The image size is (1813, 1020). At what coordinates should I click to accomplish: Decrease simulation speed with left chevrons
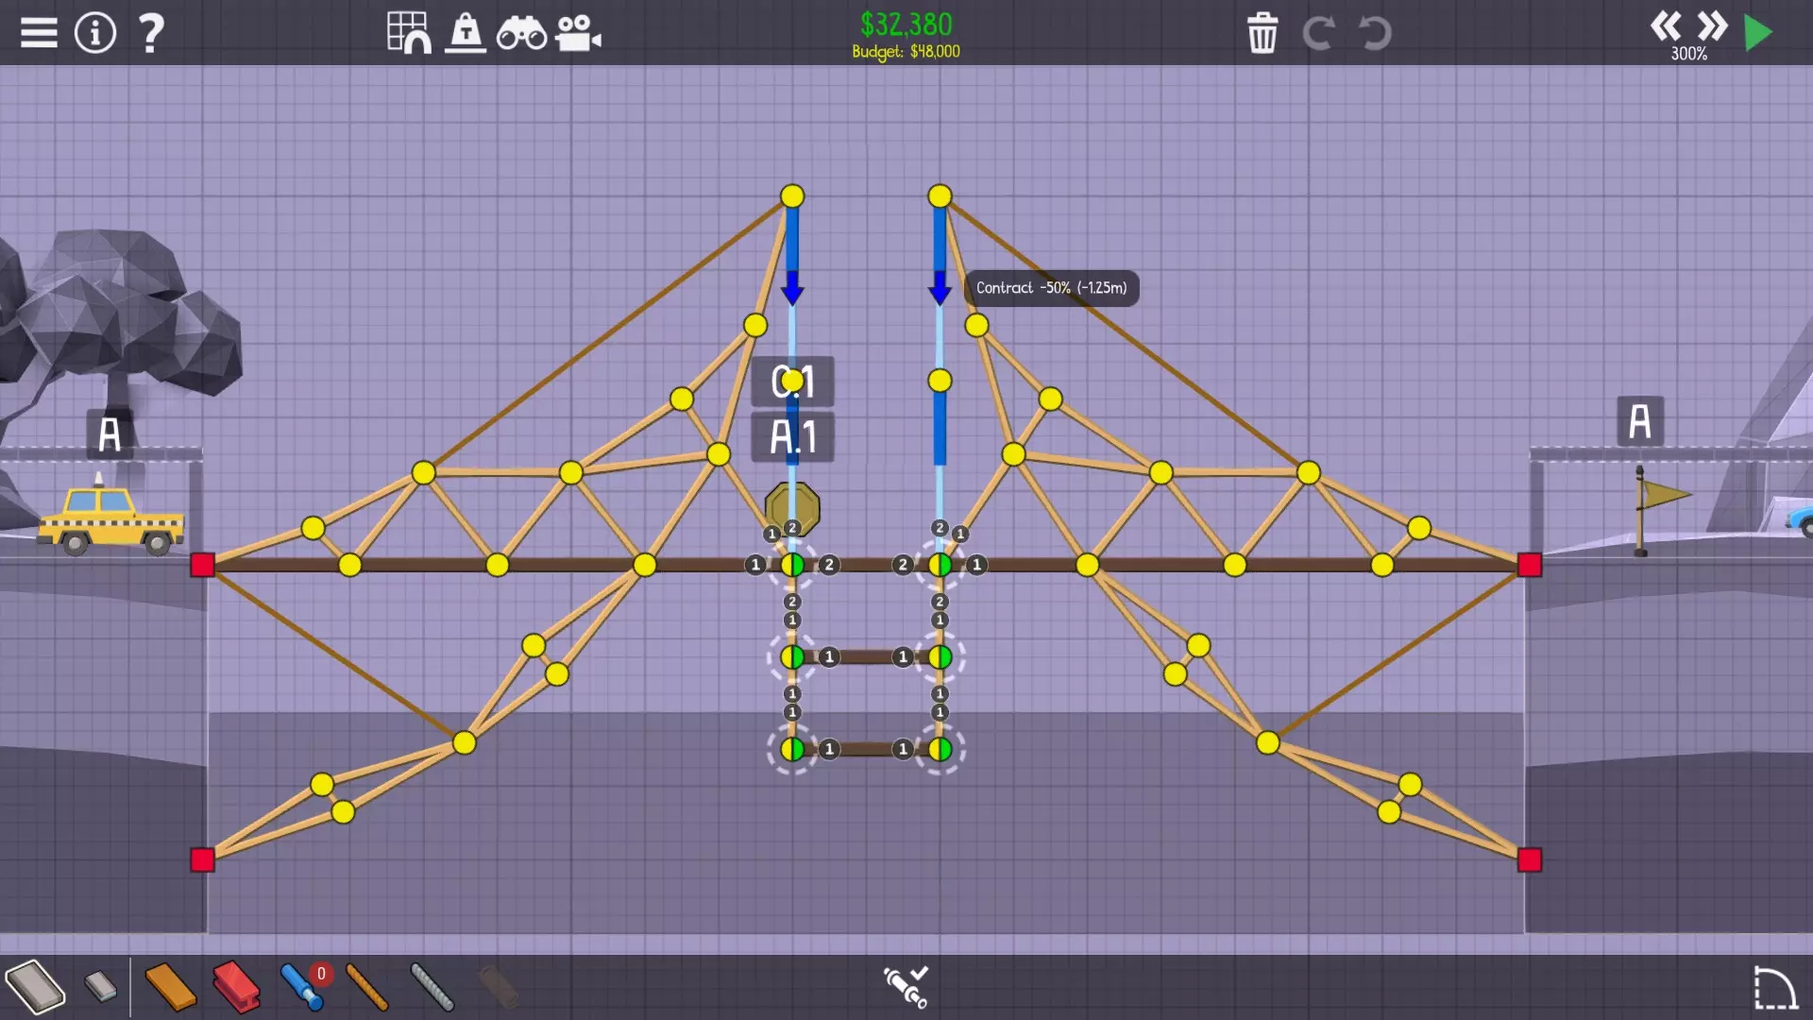click(x=1665, y=25)
